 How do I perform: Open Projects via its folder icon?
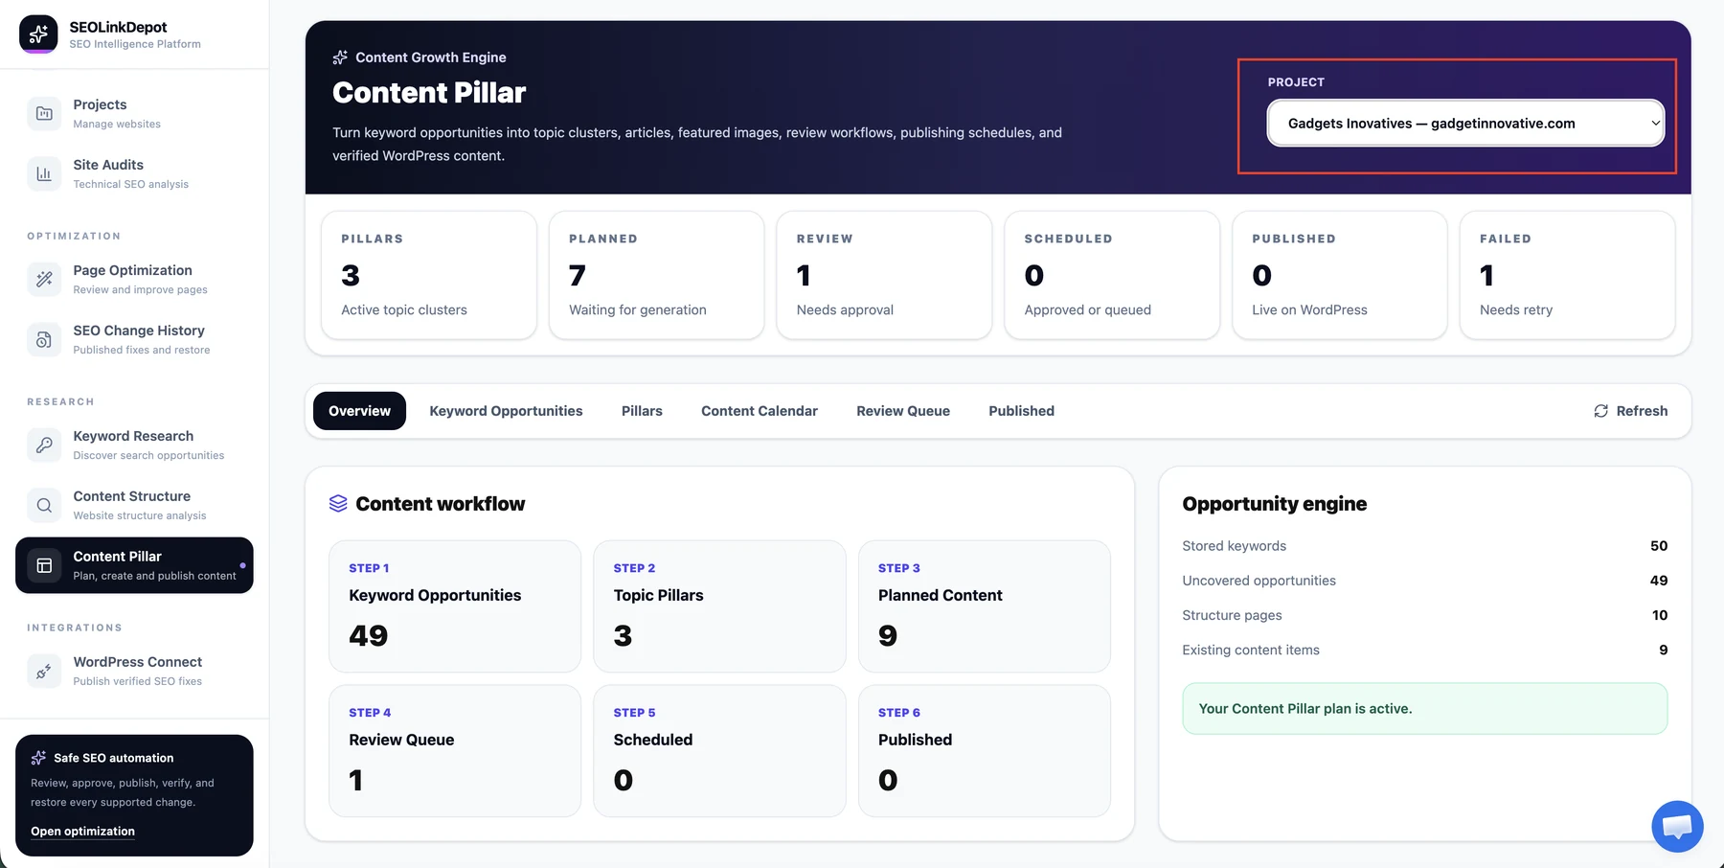[44, 113]
